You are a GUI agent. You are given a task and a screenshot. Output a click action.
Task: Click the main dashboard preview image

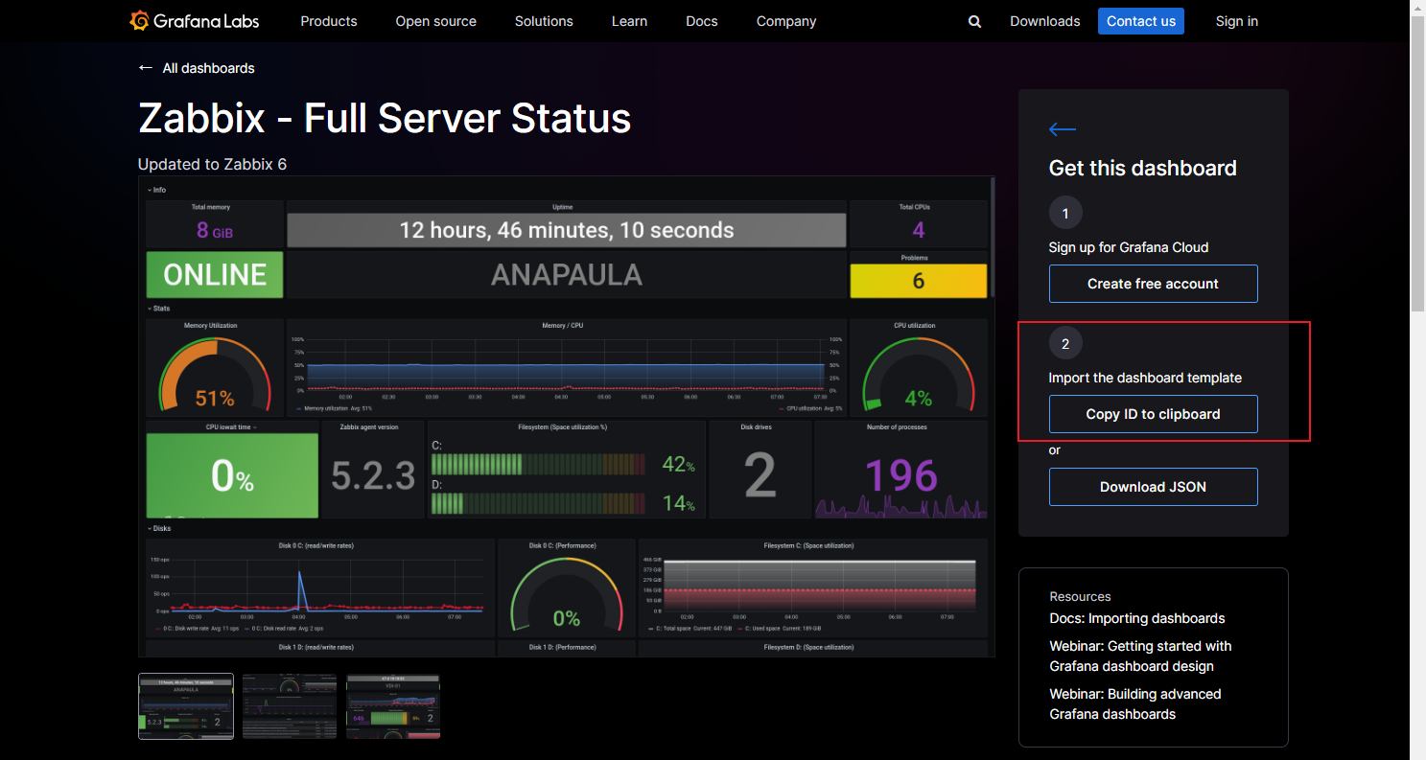click(567, 417)
